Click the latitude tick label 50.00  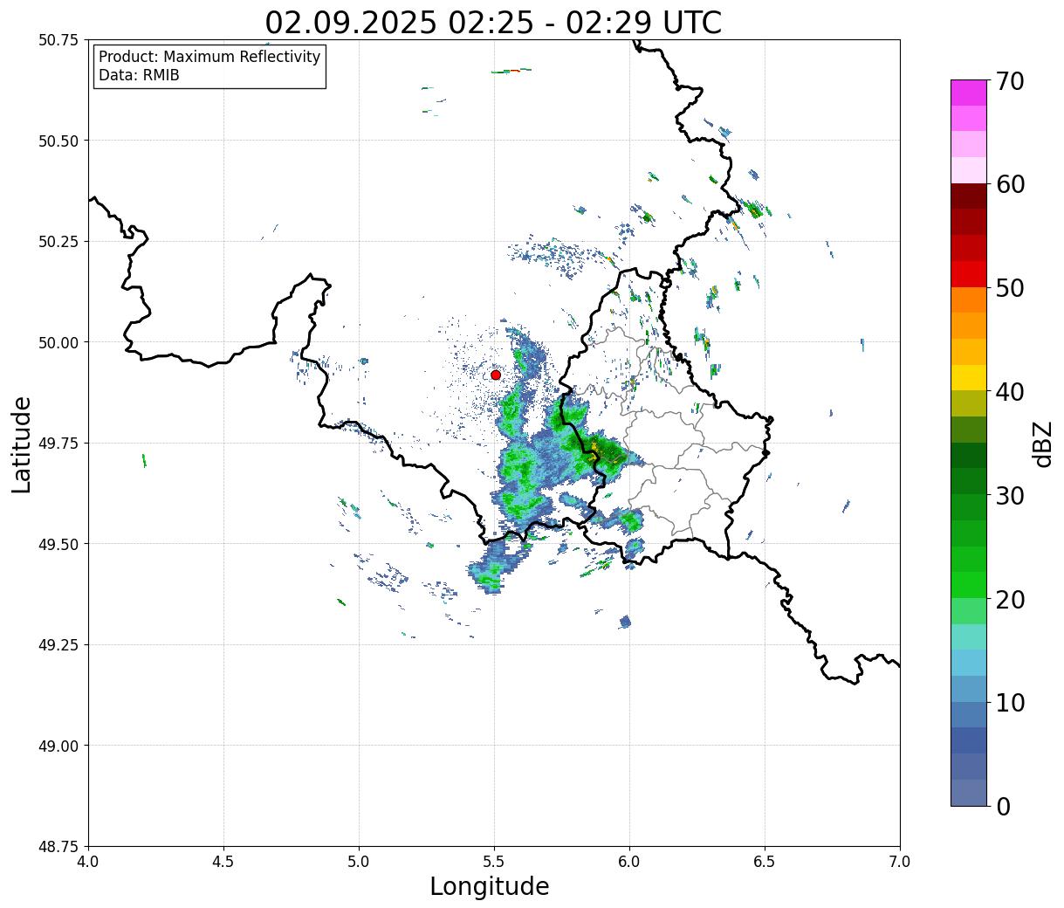58,342
